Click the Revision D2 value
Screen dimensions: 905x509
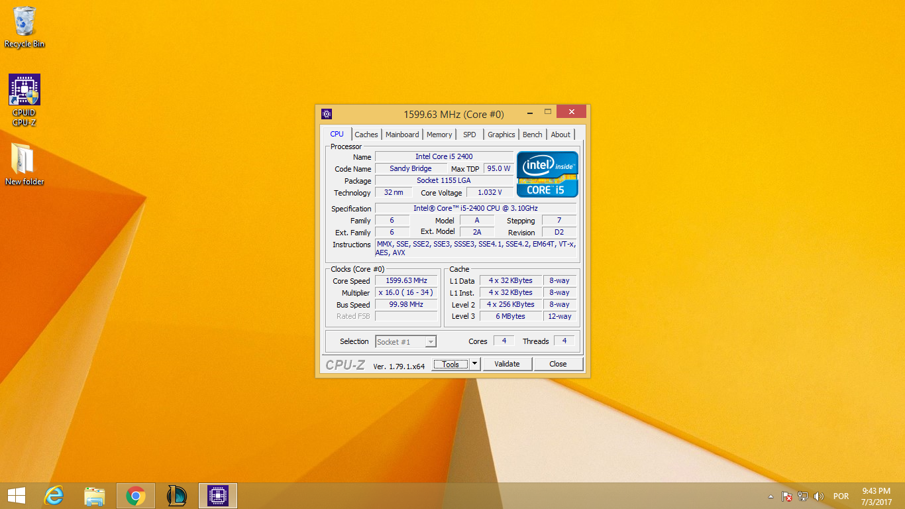559,232
